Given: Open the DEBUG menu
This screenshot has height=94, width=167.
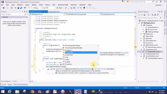Looking at the screenshot, I should tap(34, 5).
